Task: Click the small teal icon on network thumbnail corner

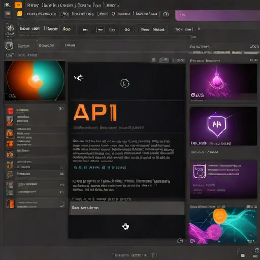Action: [192, 241]
